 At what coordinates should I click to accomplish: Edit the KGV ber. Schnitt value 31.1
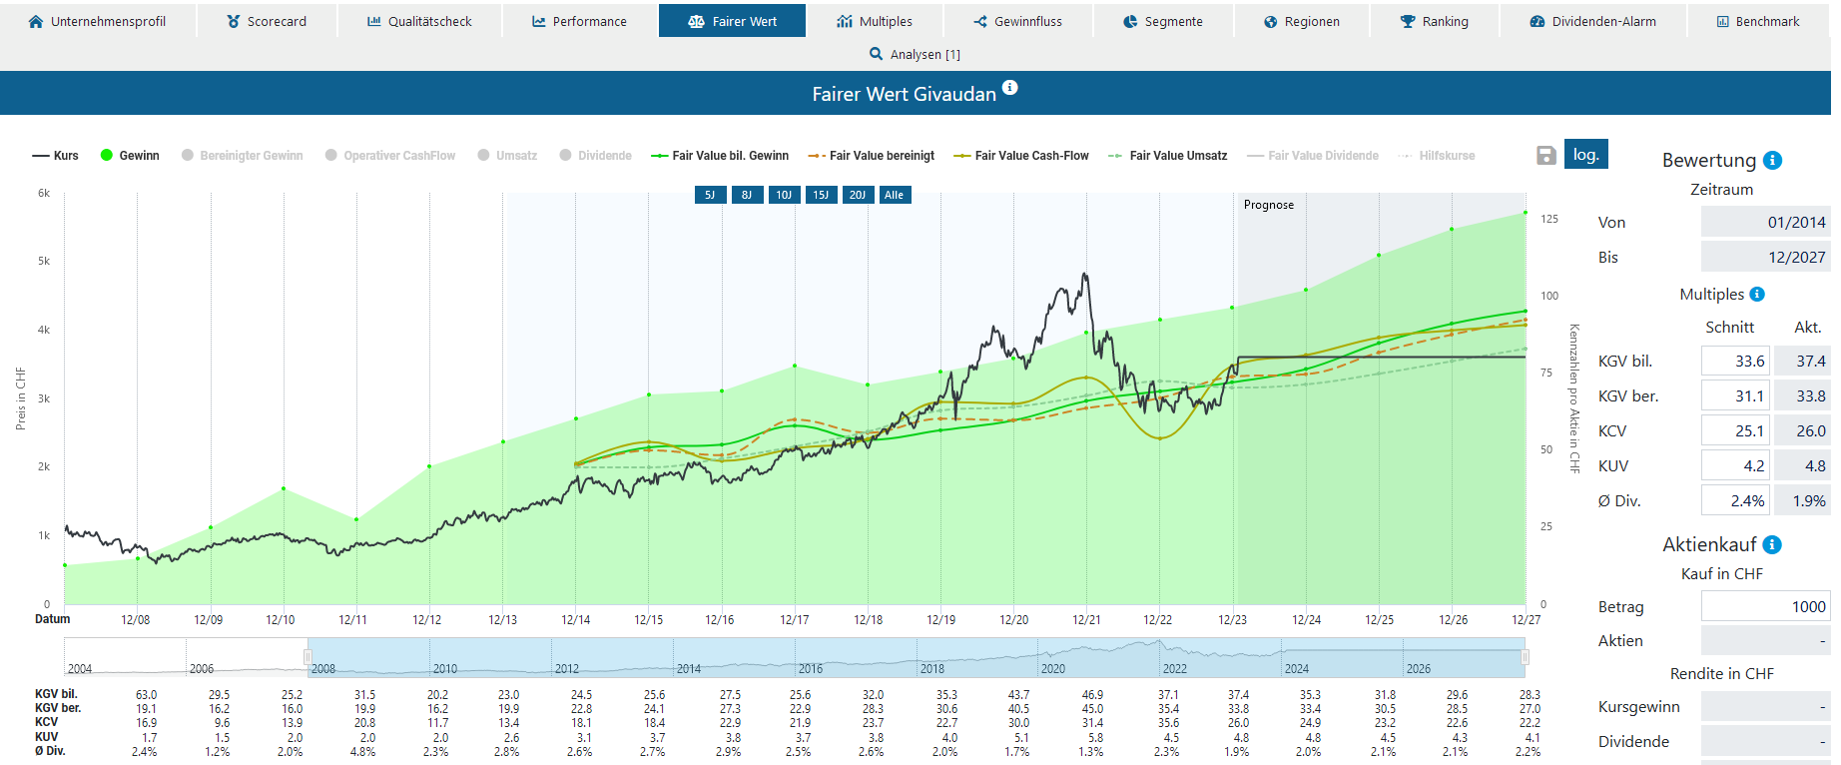pos(1735,395)
